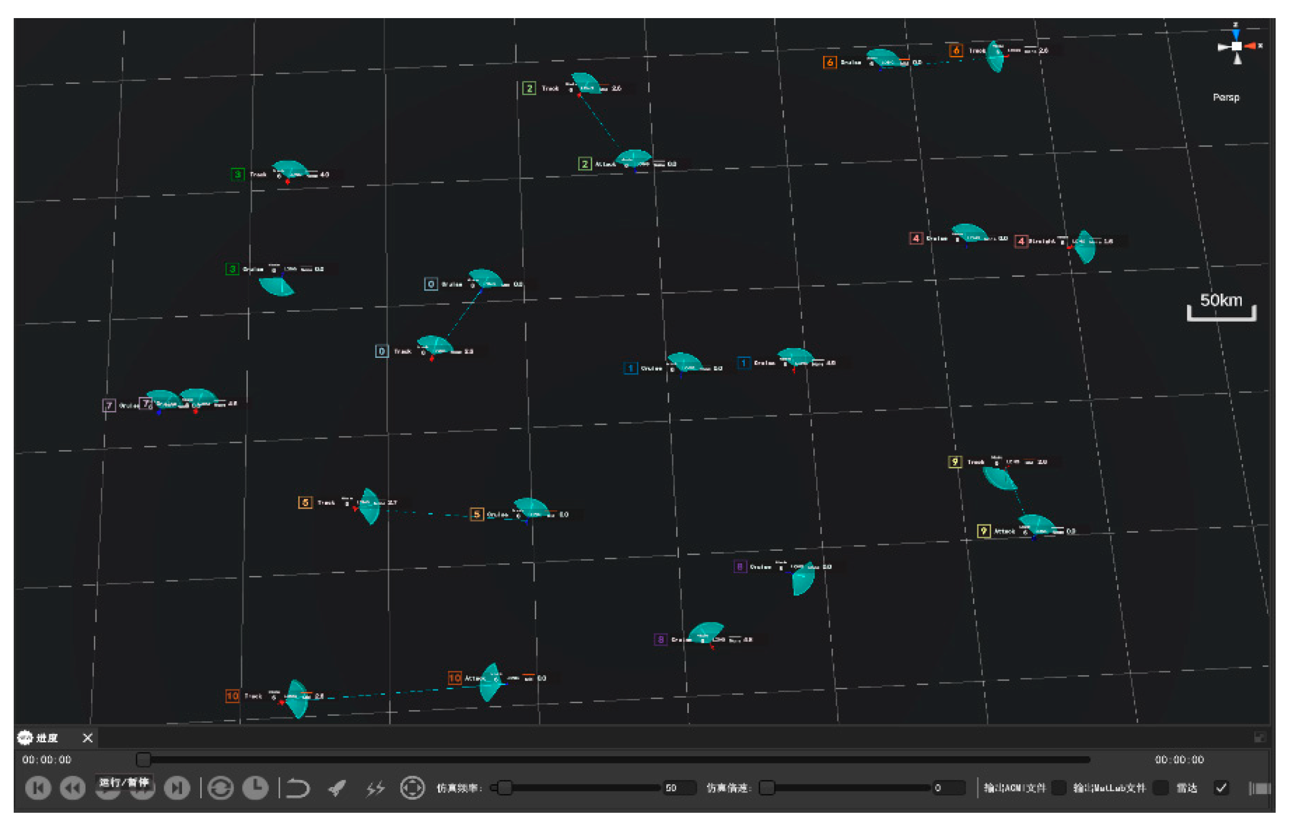Click the 仿真倍速 slider handle
The image size is (1291, 827).
767,788
